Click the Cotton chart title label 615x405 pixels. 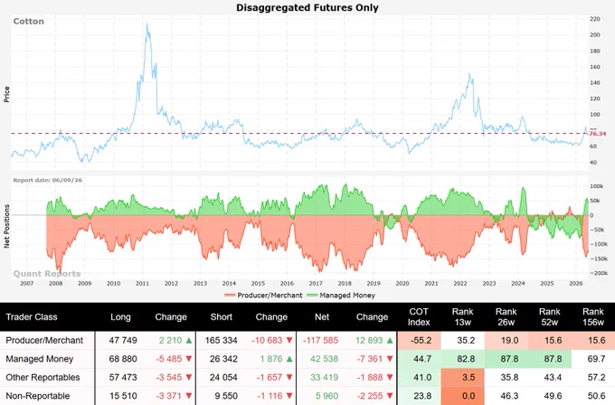click(29, 21)
